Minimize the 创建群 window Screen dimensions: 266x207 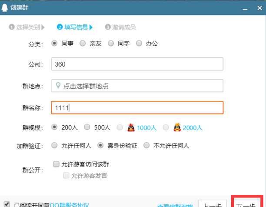coord(245,9)
